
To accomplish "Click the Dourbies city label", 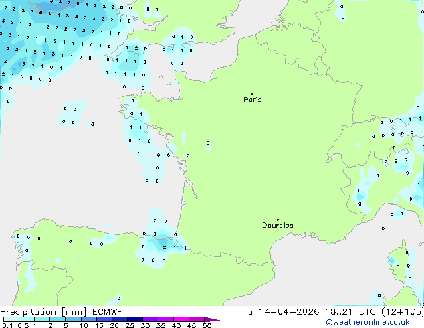I will [278, 225].
